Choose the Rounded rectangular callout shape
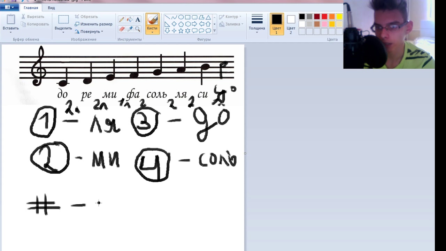446x251 pixels. (194, 31)
